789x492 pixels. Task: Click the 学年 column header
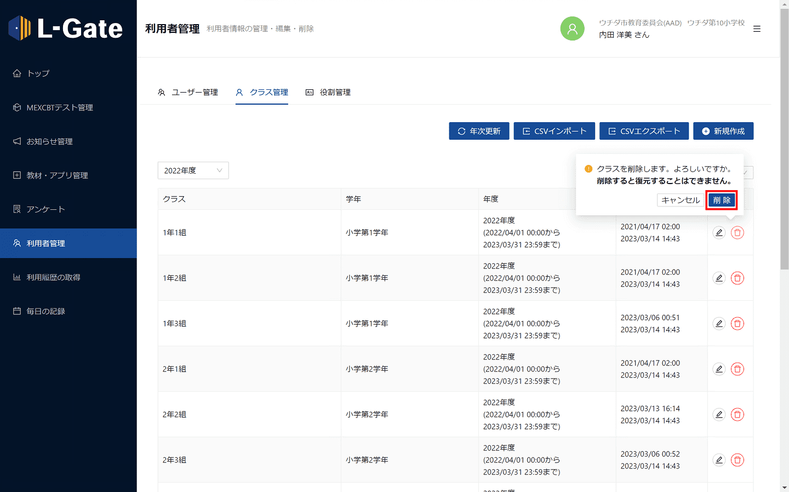pos(410,199)
